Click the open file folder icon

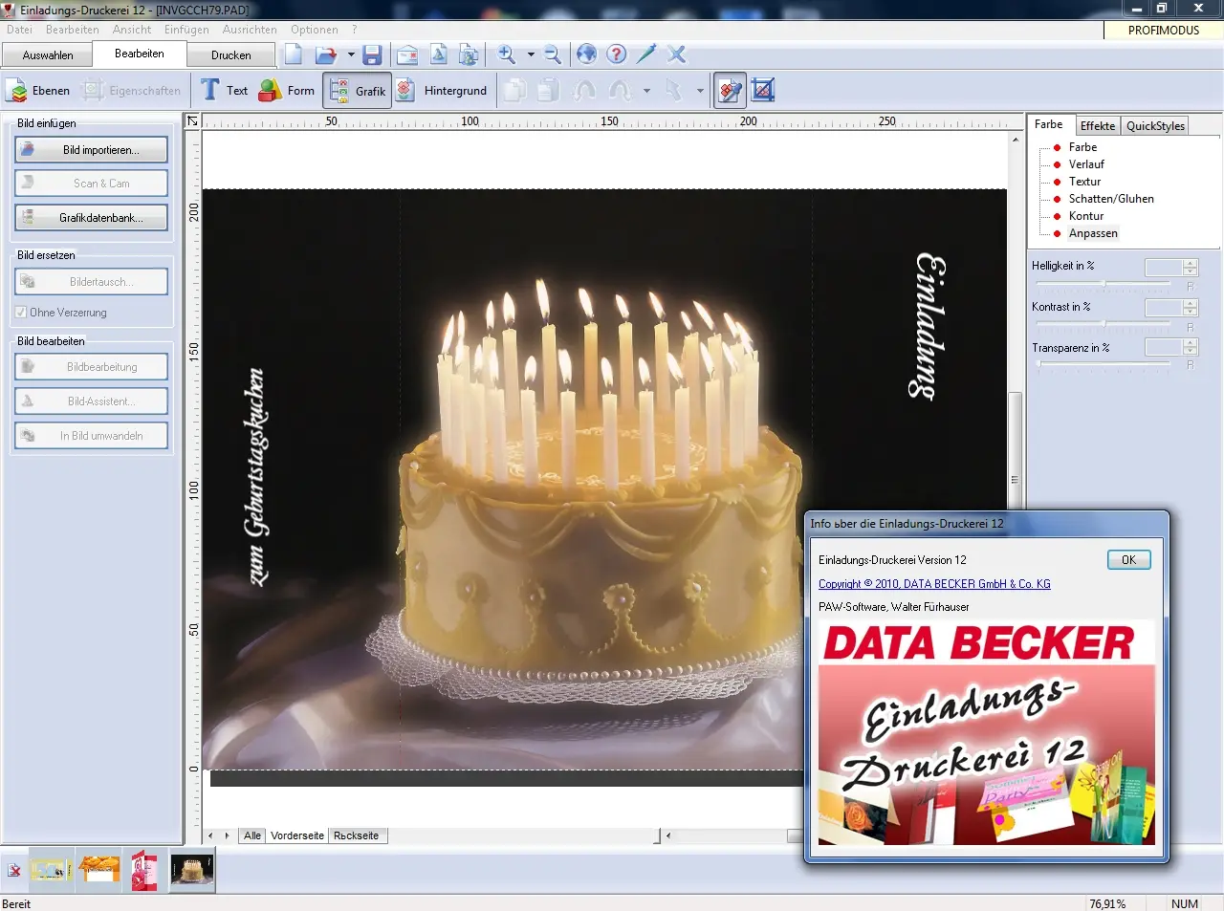pyautogui.click(x=326, y=54)
